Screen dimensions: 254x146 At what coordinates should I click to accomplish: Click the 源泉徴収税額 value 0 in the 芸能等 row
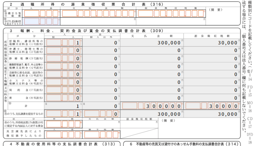(236, 74)
